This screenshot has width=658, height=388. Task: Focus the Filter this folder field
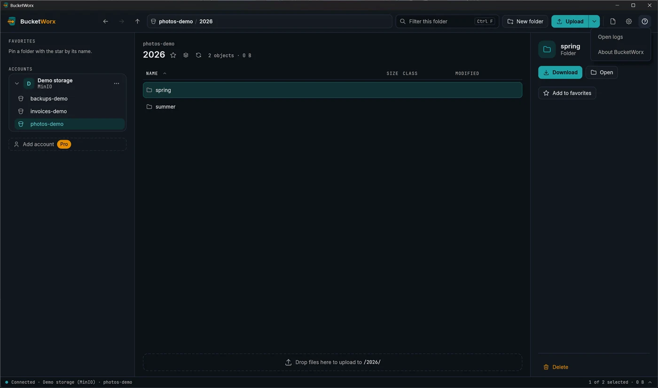point(447,22)
